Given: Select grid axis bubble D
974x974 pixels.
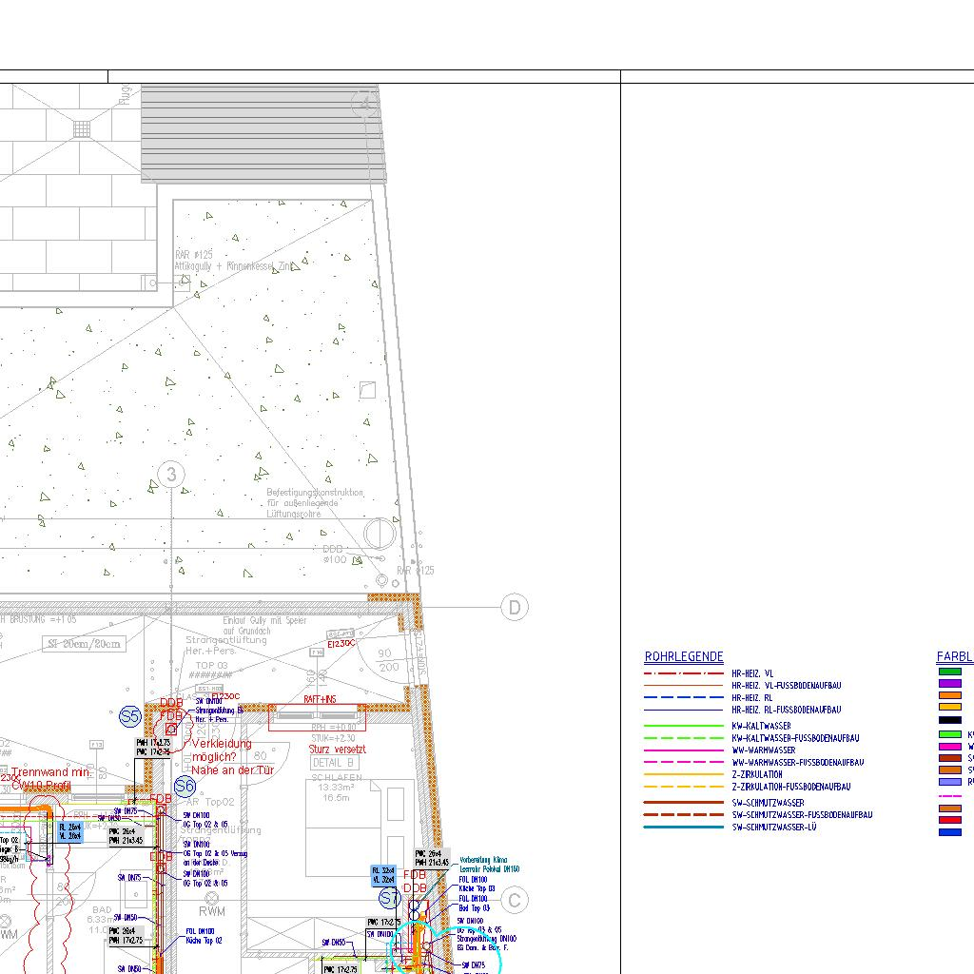Looking at the screenshot, I should click(x=515, y=607).
